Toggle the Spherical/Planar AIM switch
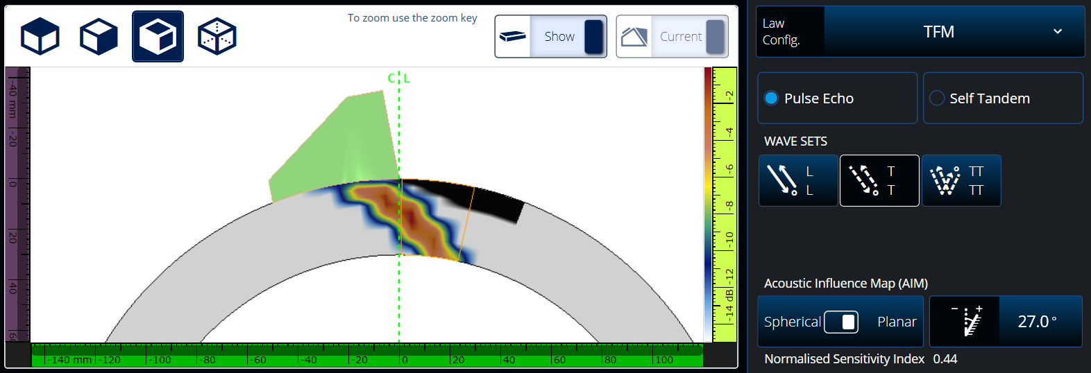Viewport: 1091px width, 373px height. pyautogui.click(x=841, y=322)
